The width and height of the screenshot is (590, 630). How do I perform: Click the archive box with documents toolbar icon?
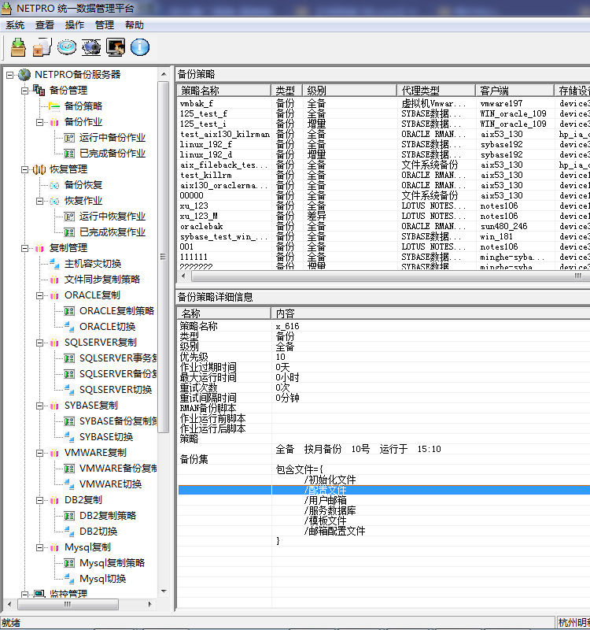pyautogui.click(x=42, y=47)
